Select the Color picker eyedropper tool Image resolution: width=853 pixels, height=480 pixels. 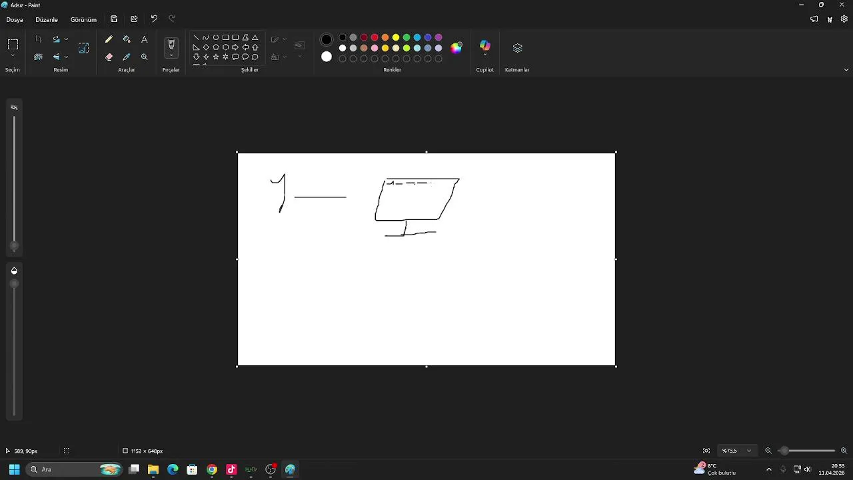[127, 57]
